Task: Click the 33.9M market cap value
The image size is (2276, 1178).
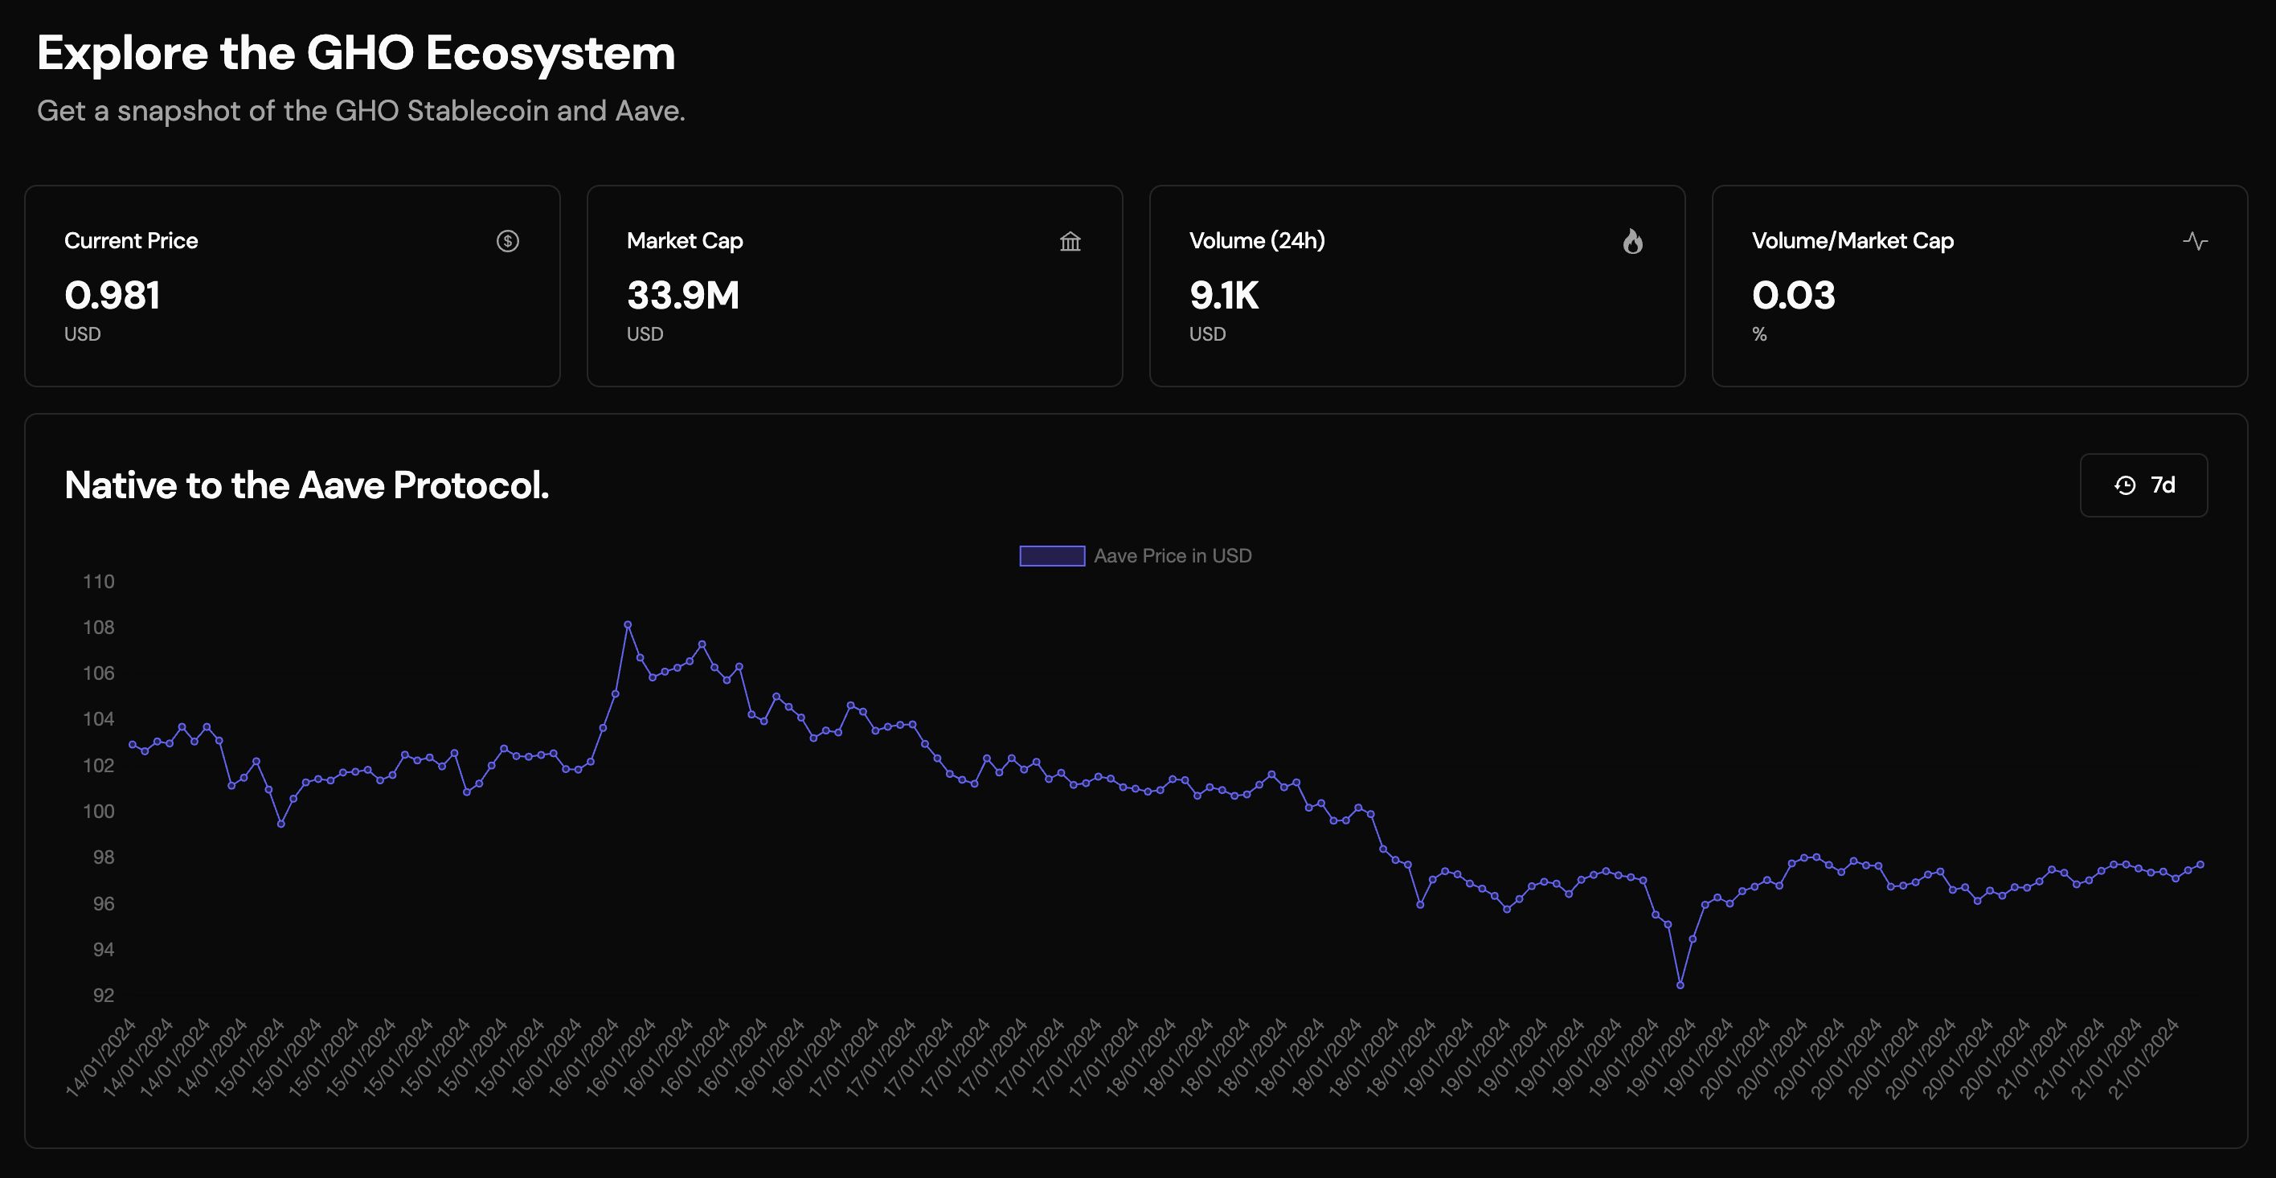Action: pyautogui.click(x=683, y=295)
